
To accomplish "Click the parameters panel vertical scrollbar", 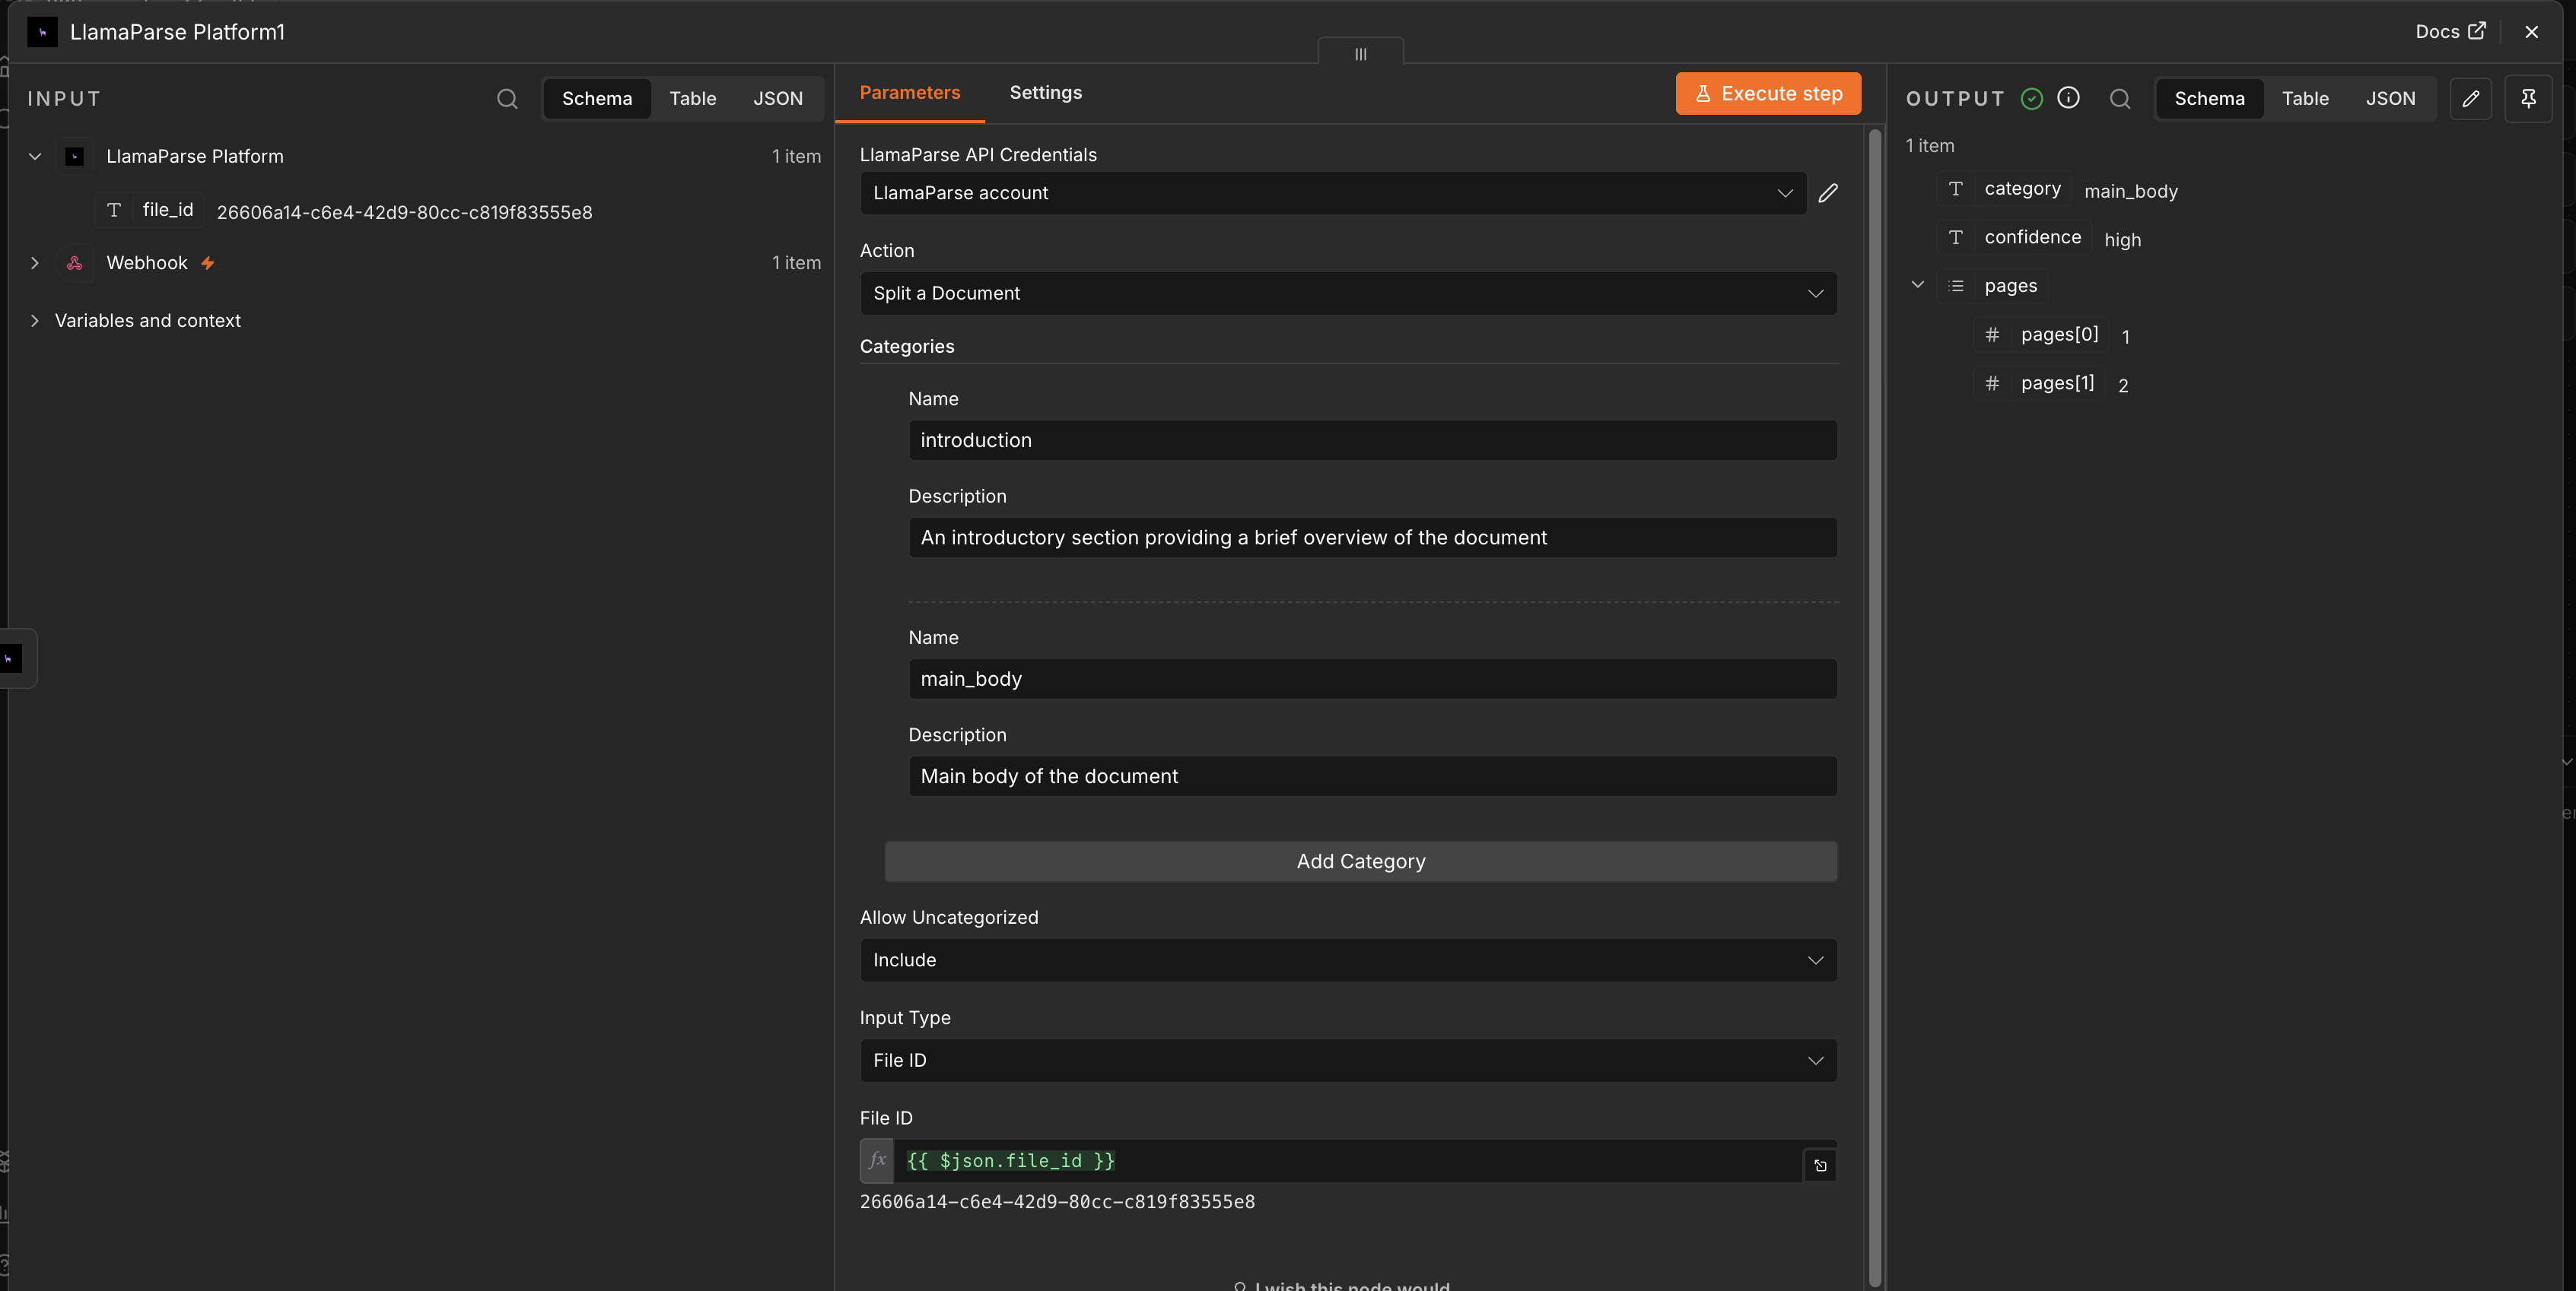I will (1875, 706).
